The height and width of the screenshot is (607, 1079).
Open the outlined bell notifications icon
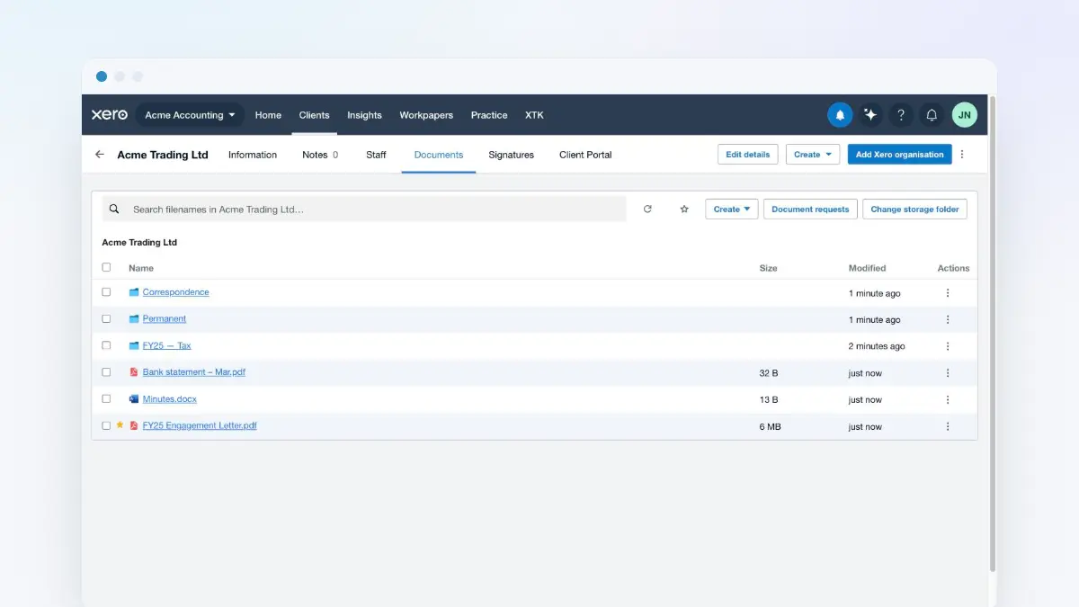tap(932, 115)
